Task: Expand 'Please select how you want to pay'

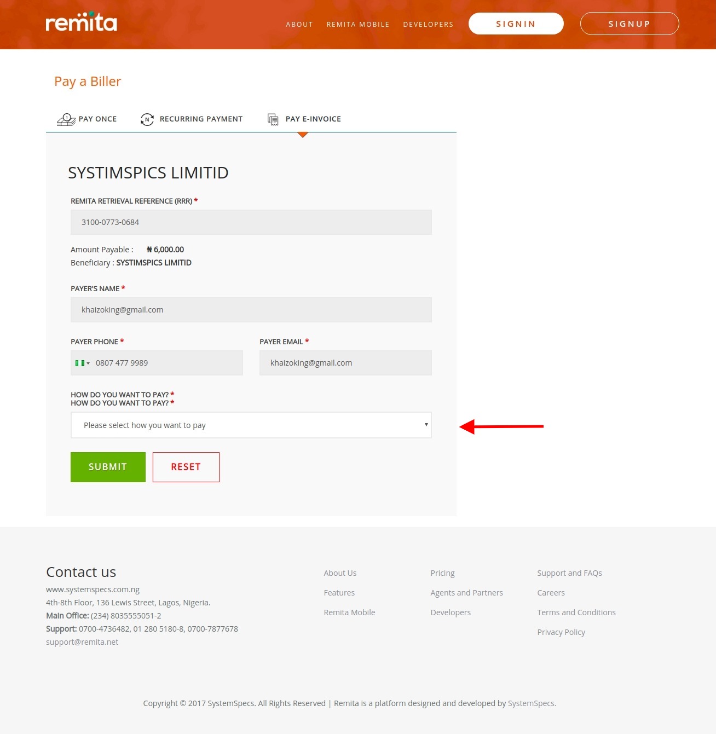Action: (251, 425)
